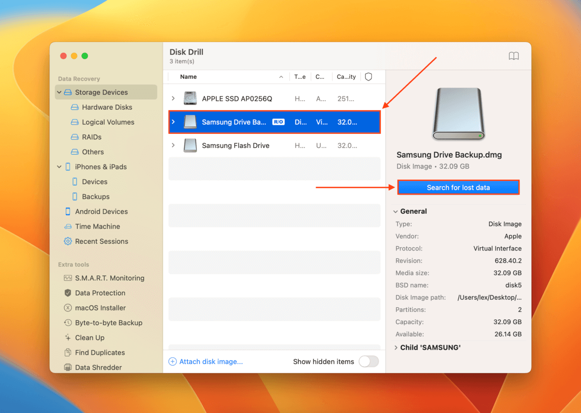Open the help book icon
The height and width of the screenshot is (413, 581).
coord(514,56)
